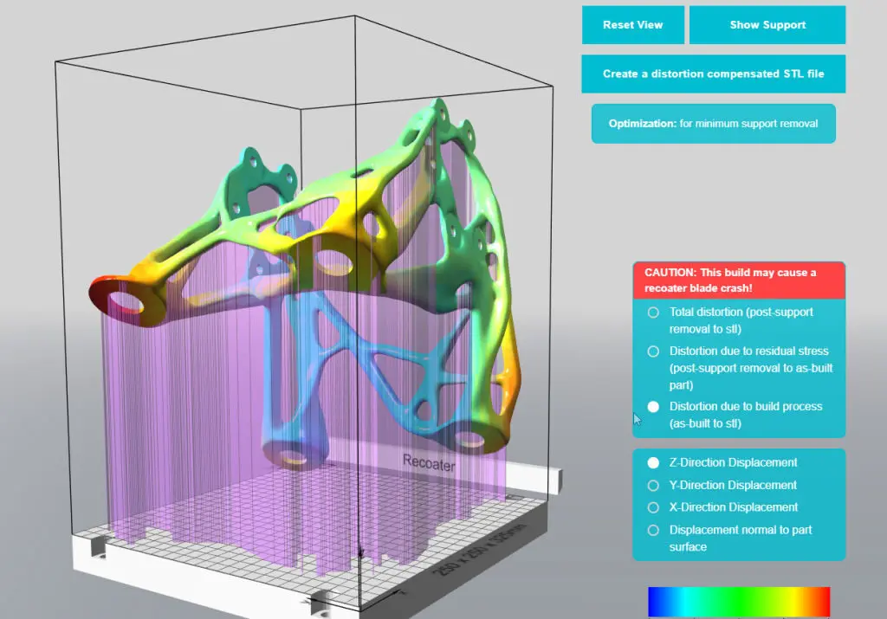Enable Y-Direction Displacement view

652,485
